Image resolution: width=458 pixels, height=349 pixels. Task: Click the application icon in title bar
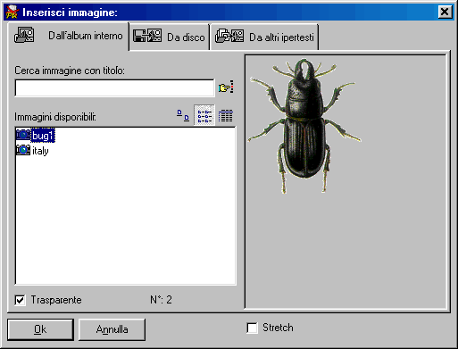coord(12,12)
